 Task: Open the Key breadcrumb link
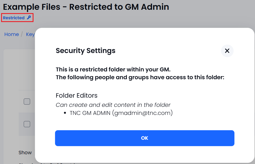30,34
